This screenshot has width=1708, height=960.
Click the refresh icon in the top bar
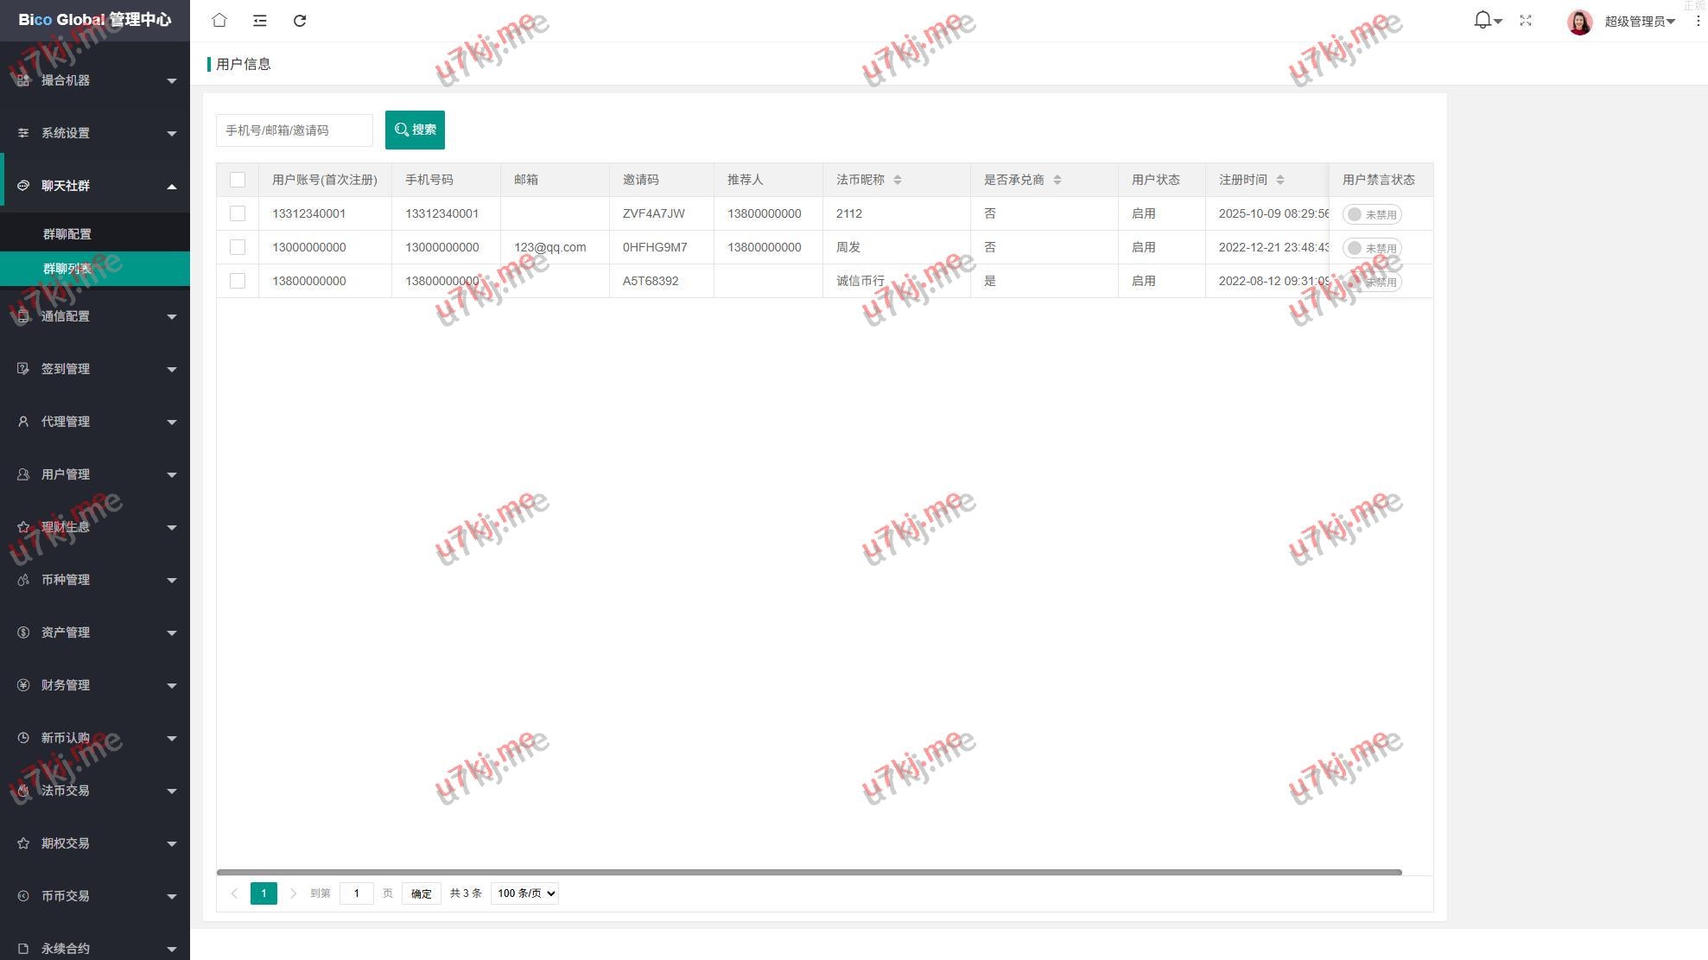[x=300, y=21]
